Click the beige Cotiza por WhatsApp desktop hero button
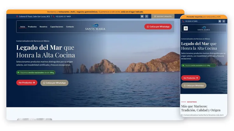 tap(54, 83)
